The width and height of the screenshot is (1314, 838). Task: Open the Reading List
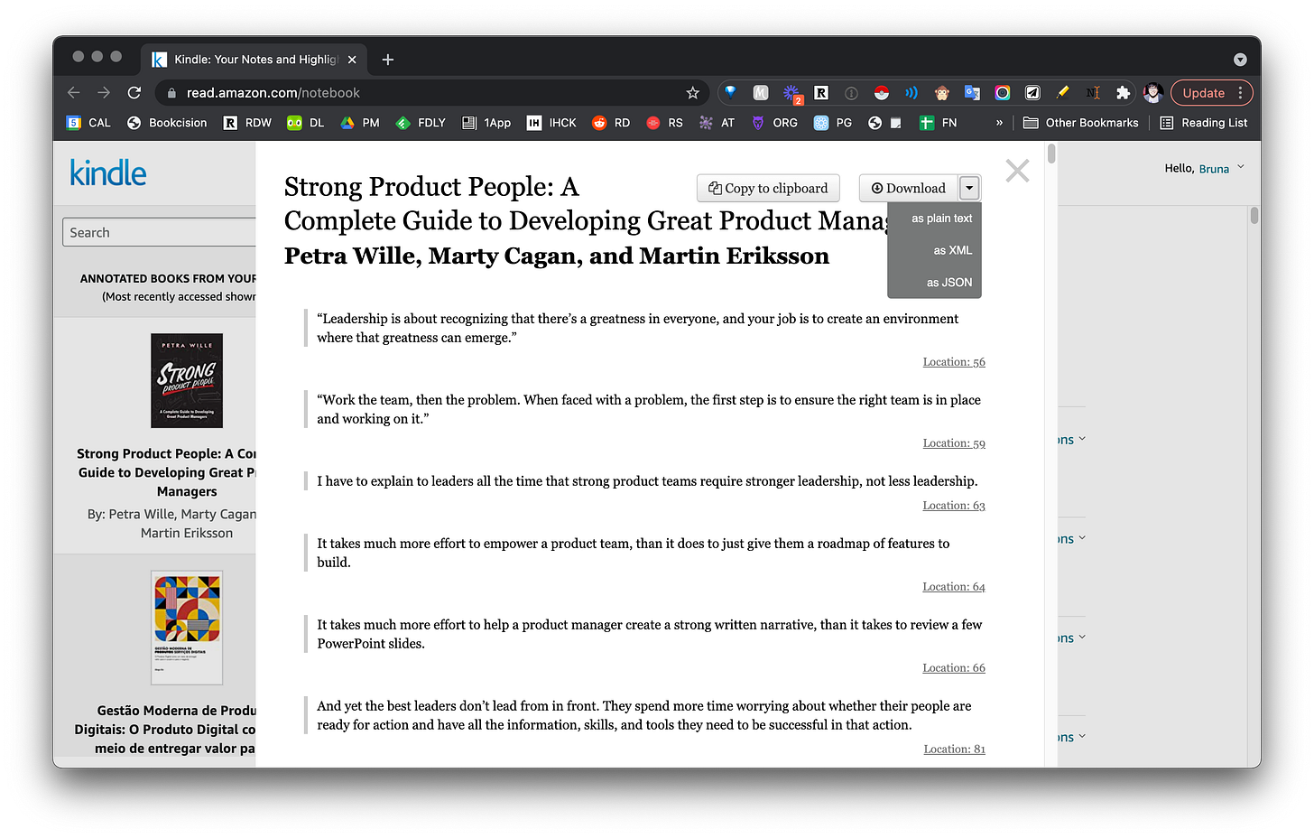pyautogui.click(x=1204, y=123)
